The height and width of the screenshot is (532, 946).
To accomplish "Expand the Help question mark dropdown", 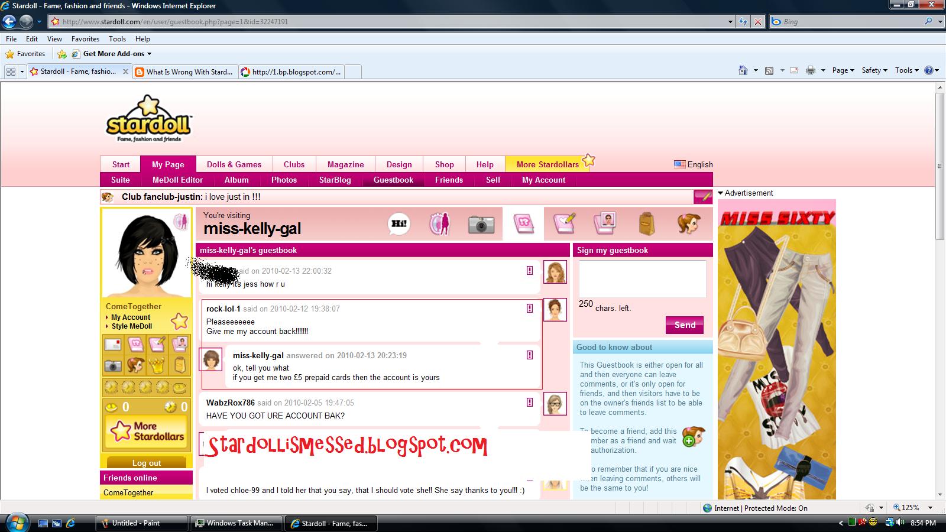I will tap(932, 70).
